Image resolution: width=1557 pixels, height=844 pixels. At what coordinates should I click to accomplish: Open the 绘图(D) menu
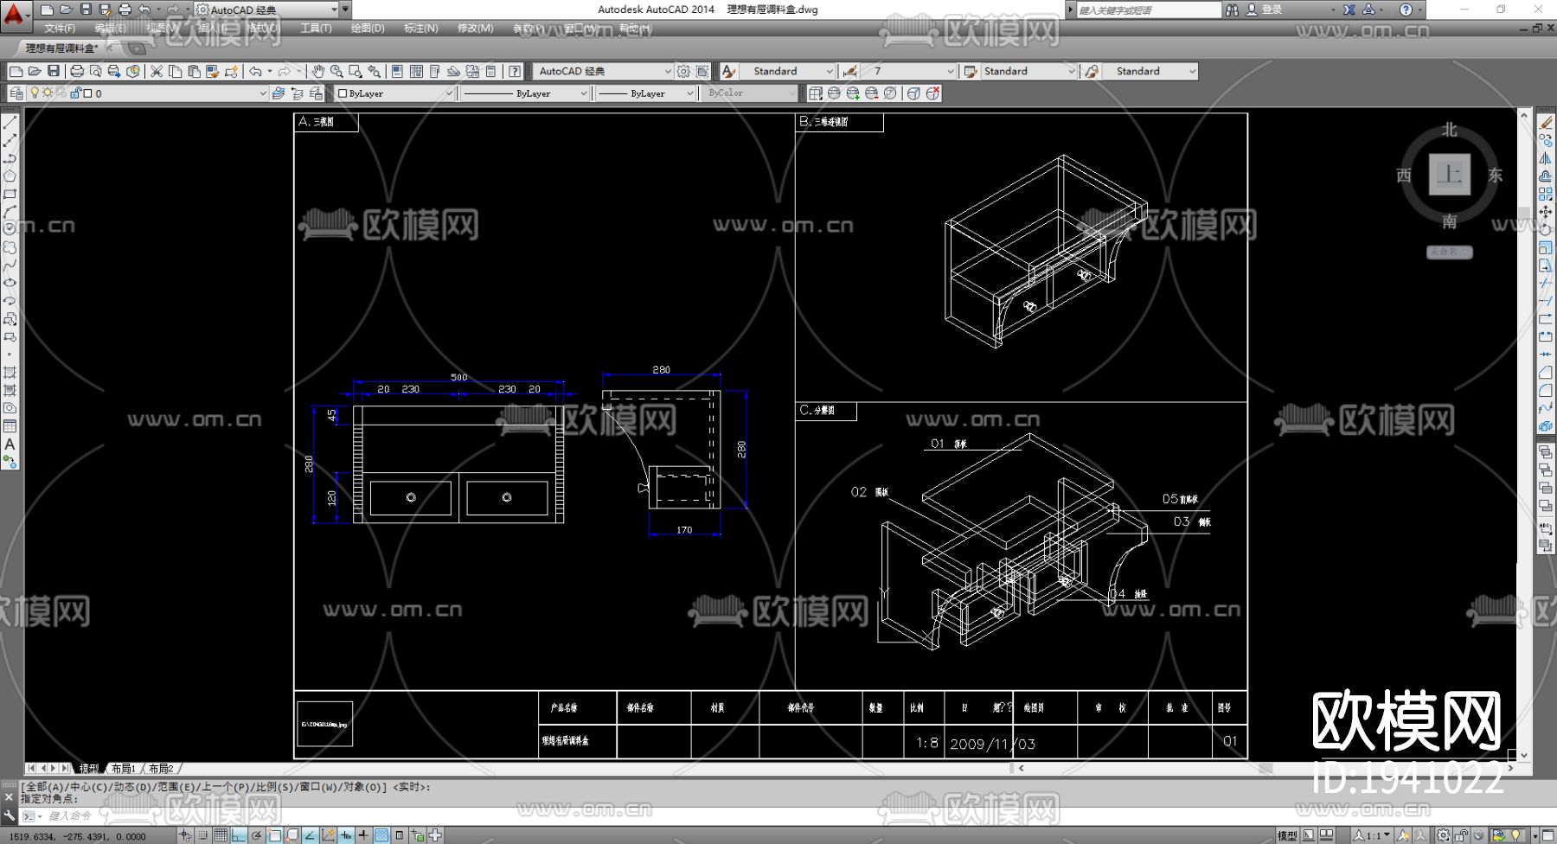(x=368, y=29)
